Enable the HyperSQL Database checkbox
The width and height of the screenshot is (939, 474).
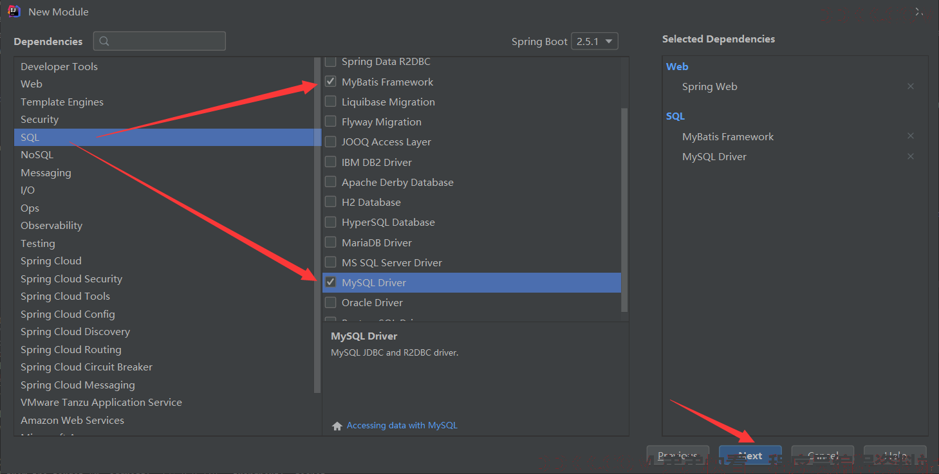pyautogui.click(x=331, y=222)
